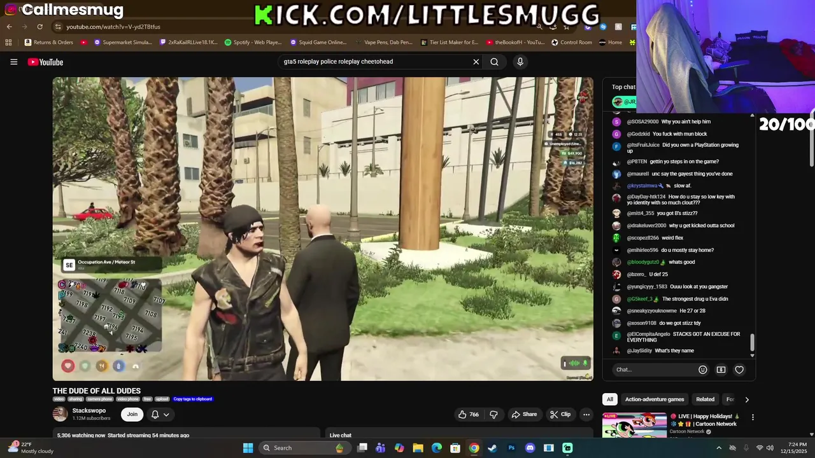The height and width of the screenshot is (458, 815).
Task: Open Squid Game Online bookmark
Action: pos(318,43)
